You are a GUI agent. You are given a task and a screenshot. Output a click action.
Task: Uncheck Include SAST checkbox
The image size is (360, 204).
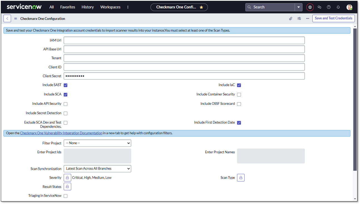coord(66,85)
